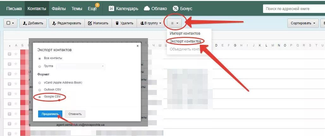Image resolution: width=325 pixels, height=136 pixels.
Task: Filter contacts by letter E
Action: tap(223, 45)
